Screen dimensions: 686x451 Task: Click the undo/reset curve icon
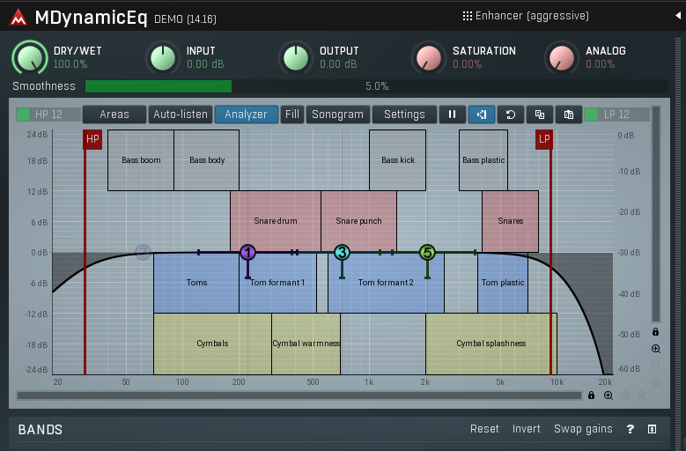click(x=510, y=115)
